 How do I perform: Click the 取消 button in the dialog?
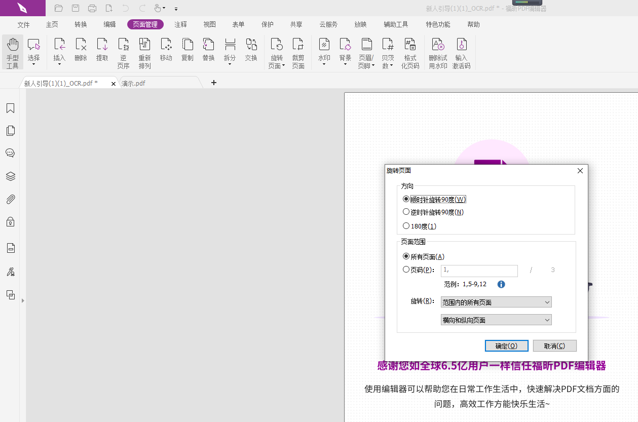[554, 346]
